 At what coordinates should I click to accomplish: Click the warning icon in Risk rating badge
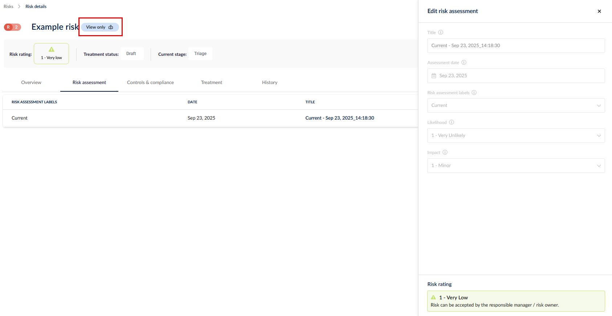tap(52, 50)
